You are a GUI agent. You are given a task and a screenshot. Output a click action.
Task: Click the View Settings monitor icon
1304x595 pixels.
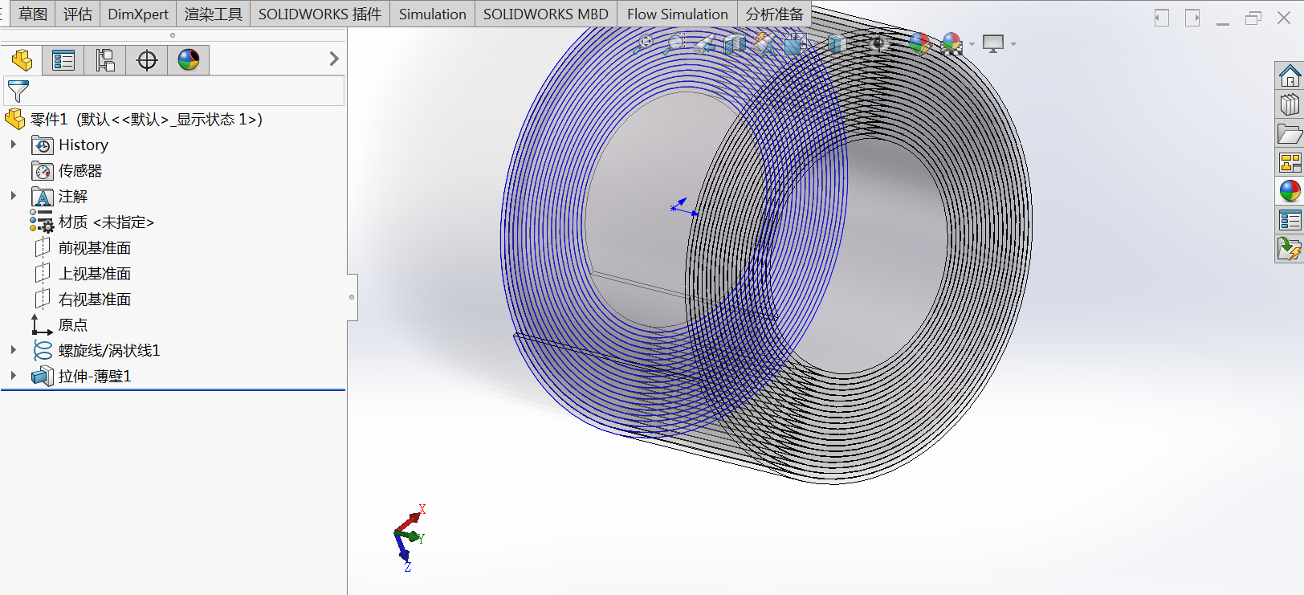[x=993, y=44]
